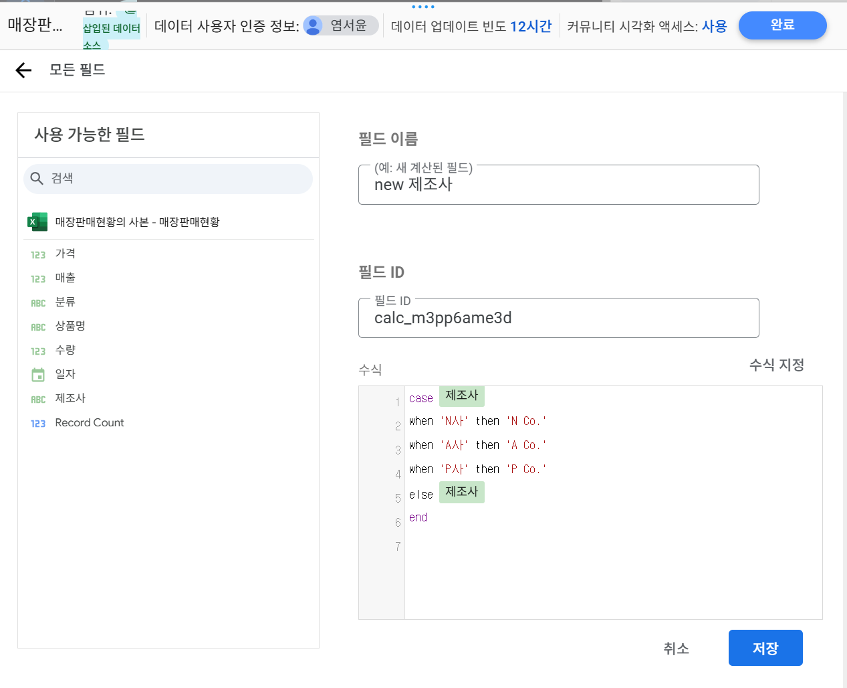Click the search magnifier icon
Viewport: 847px width, 688px height.
click(x=37, y=179)
